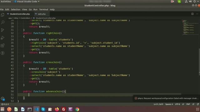Image resolution: width=200 pixels, height=112 pixels.
Task: Open the Explorer view in activity bar
Action: point(2,15)
